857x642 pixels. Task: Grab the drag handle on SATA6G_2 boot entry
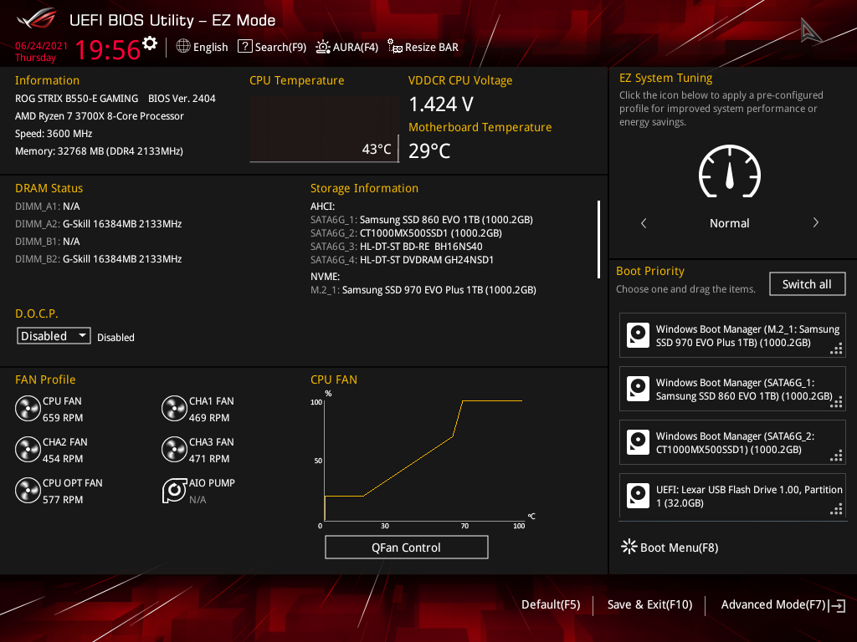tap(836, 456)
